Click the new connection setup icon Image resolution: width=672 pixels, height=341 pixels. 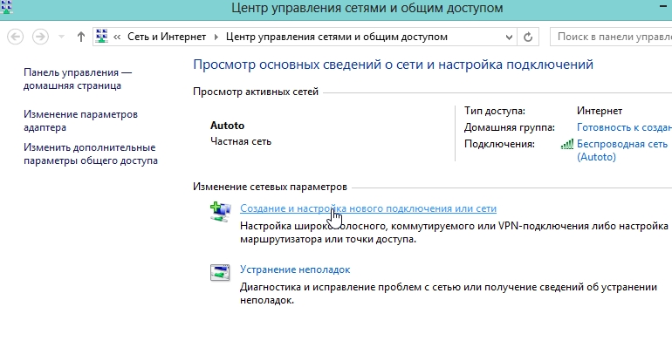pyautogui.click(x=220, y=212)
